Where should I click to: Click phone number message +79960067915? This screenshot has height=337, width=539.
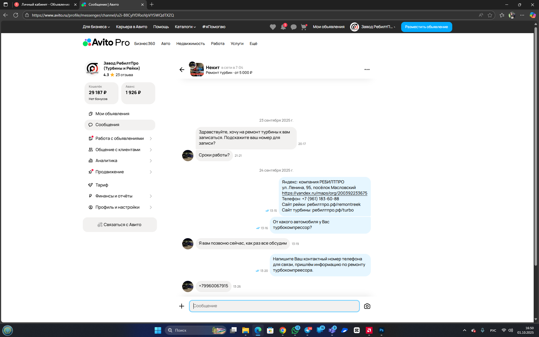[213, 286]
